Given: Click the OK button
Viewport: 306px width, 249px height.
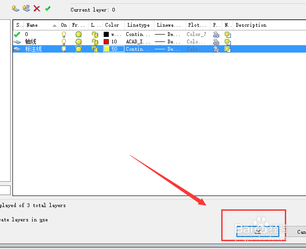Looking at the screenshot, I should (x=258, y=231).
